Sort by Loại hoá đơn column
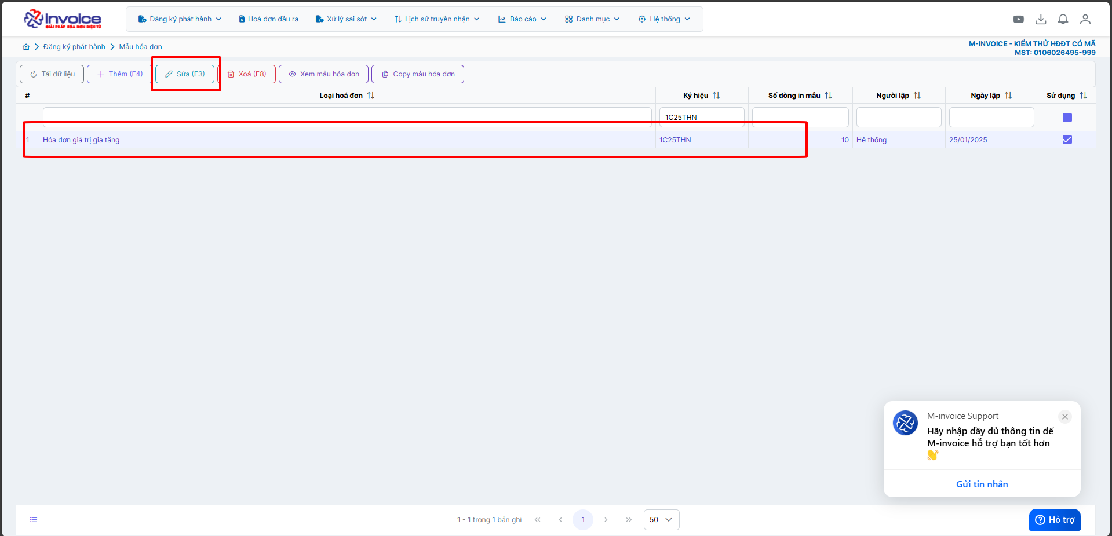The image size is (1112, 536). coord(371,96)
